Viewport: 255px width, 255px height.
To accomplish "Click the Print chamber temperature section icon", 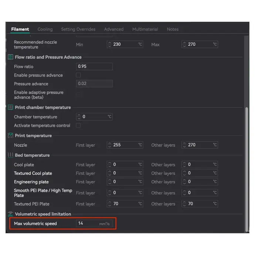I will pyautogui.click(x=10, y=108).
